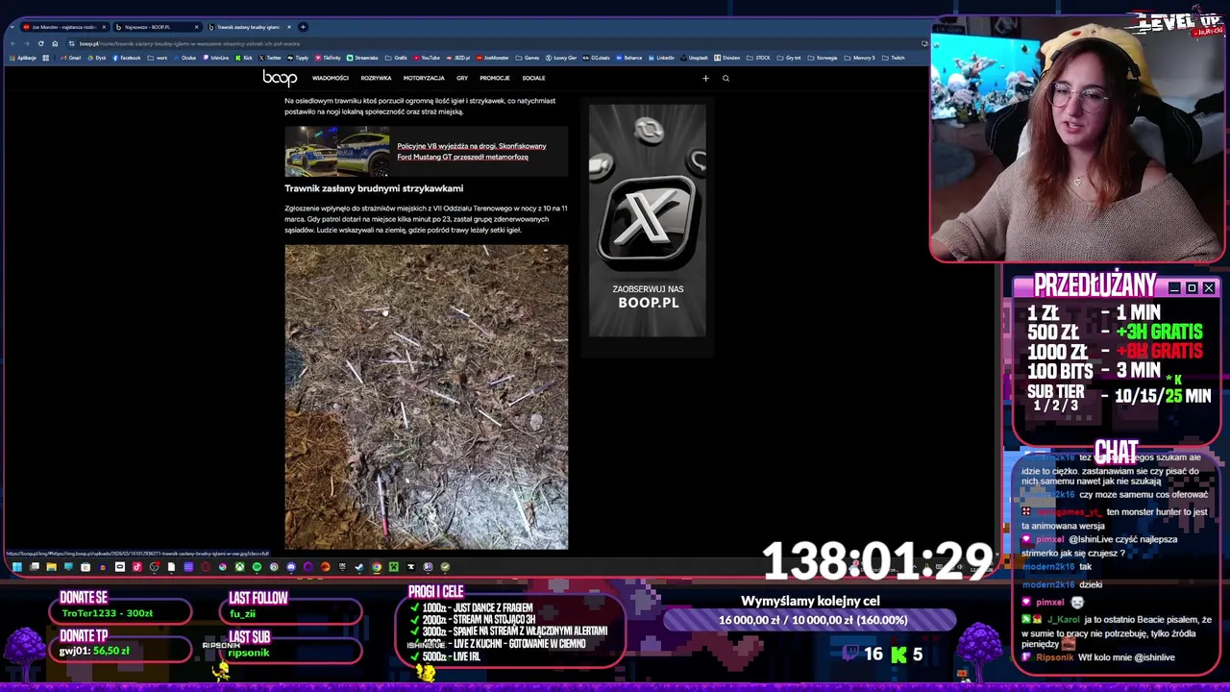Open the Oculus bookmark

click(x=184, y=58)
